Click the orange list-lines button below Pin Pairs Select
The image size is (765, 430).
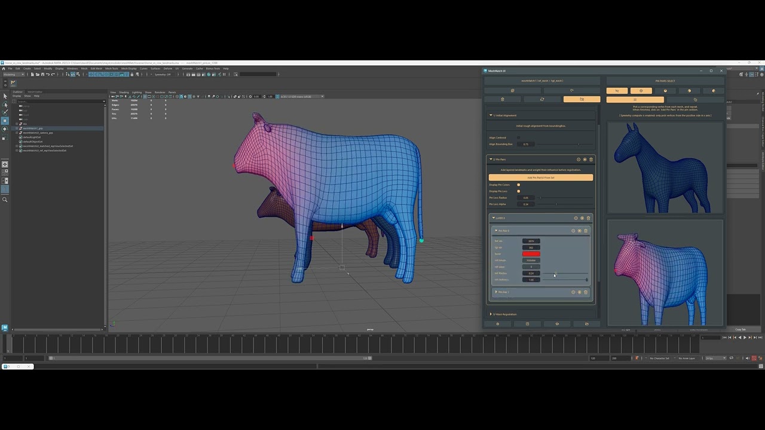(635, 99)
